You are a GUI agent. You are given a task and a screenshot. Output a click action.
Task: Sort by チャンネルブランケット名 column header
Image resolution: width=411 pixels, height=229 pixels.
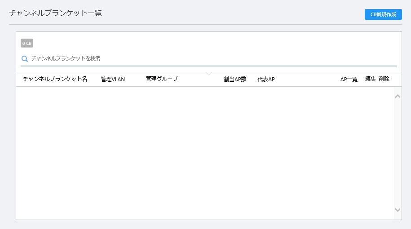[55, 79]
